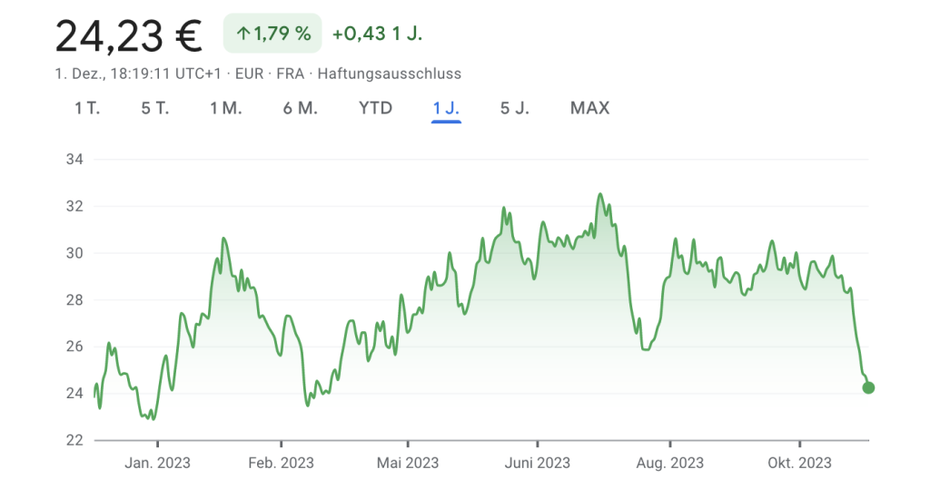Select the 1 T. time range tab

click(x=87, y=109)
